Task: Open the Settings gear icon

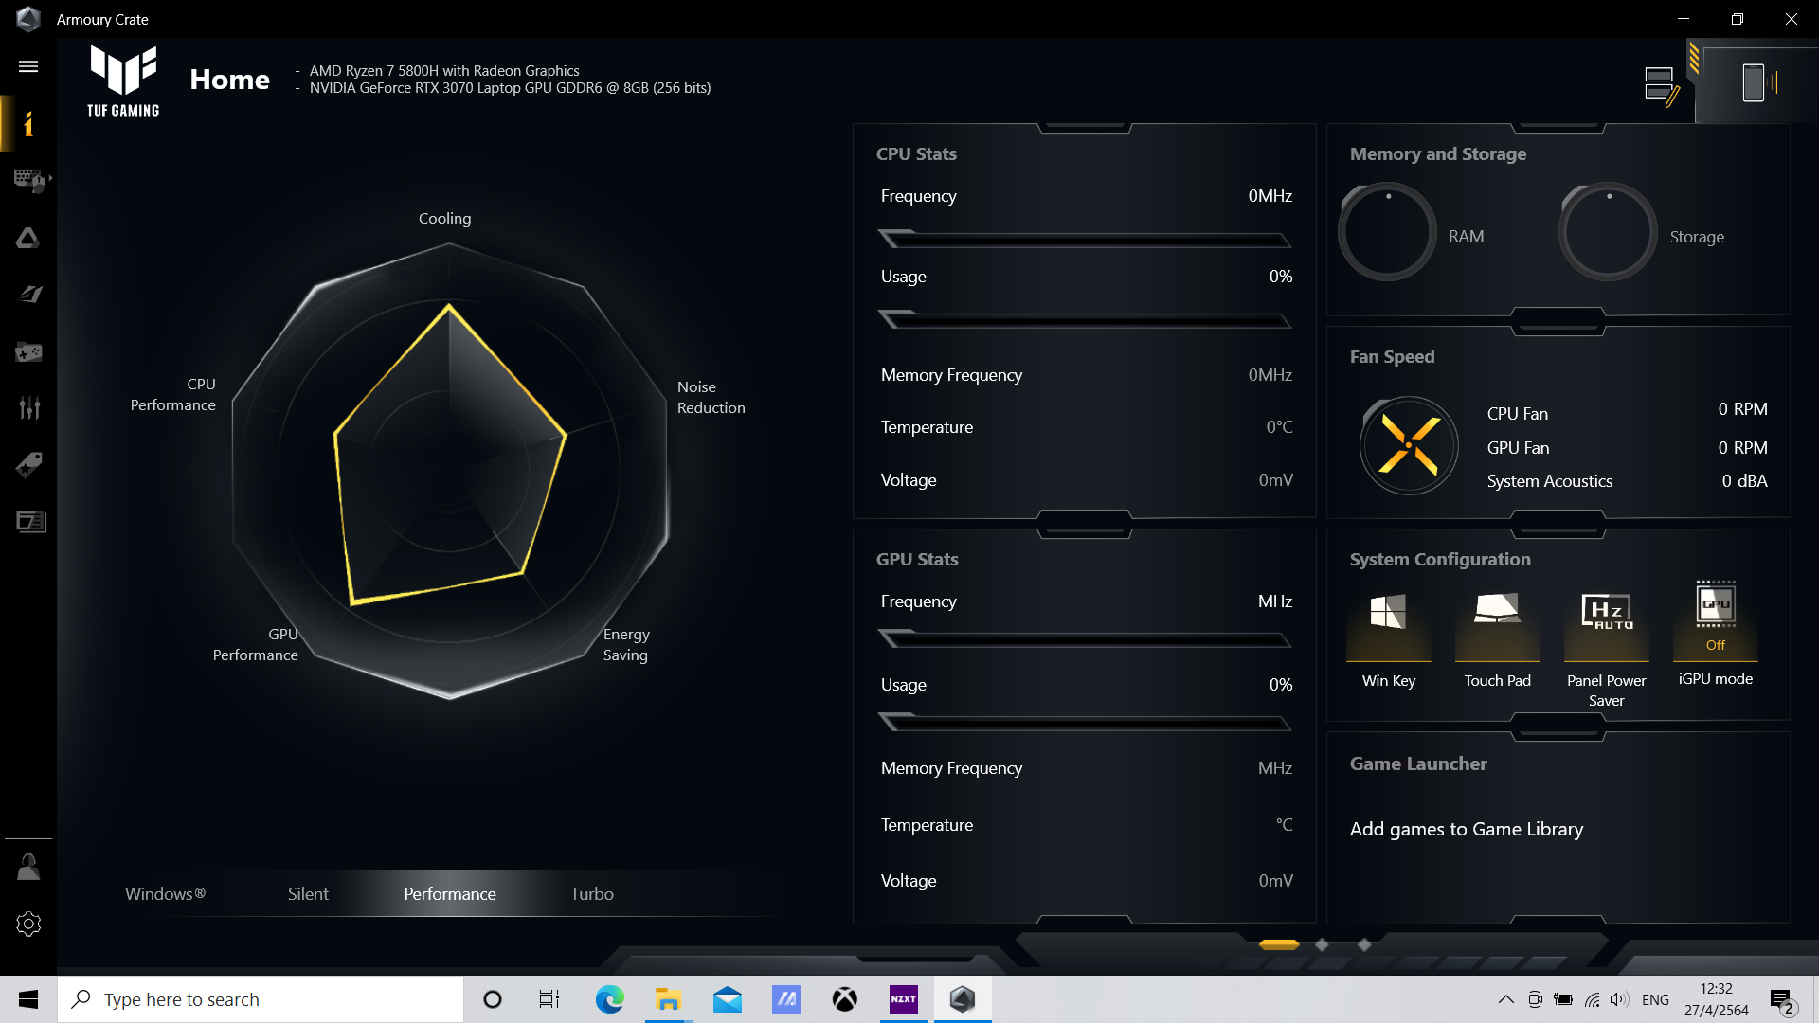Action: [x=28, y=924]
